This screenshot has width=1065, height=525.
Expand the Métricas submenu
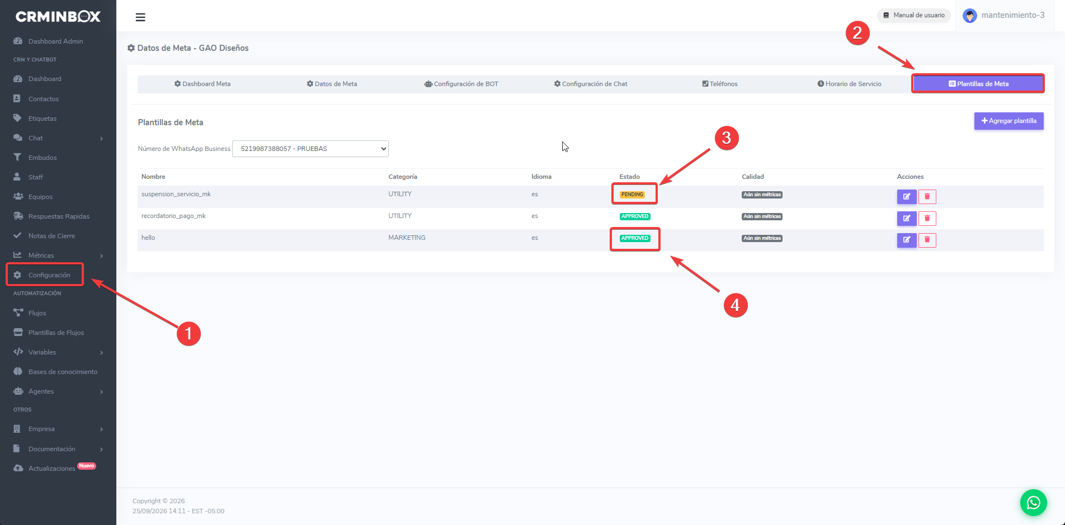tap(58, 256)
